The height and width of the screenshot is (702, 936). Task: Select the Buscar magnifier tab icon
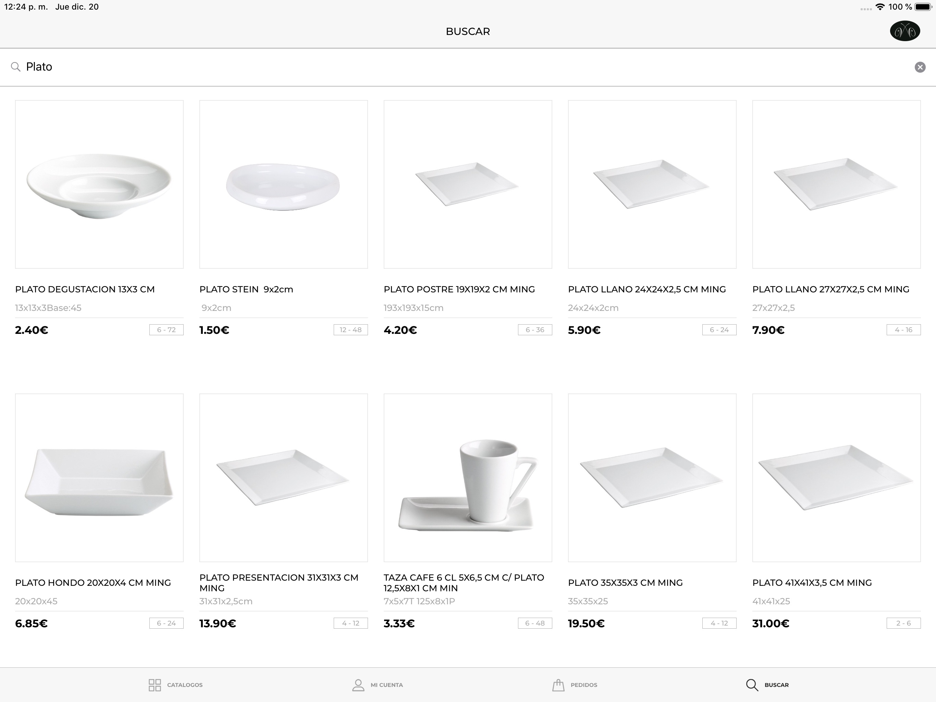tap(752, 685)
